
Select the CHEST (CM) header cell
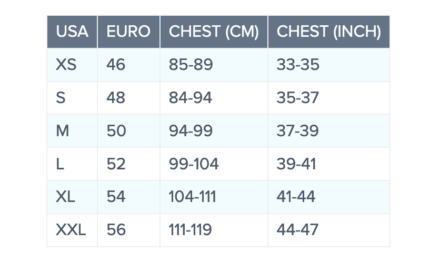214,32
